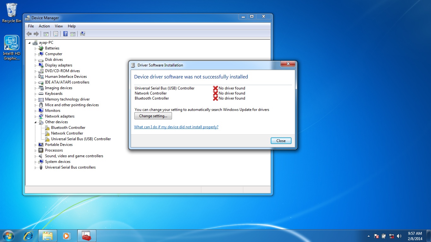Screen dimensions: 431x242
Task: Click the Back navigation arrow in Device Manager
Action: point(29,34)
